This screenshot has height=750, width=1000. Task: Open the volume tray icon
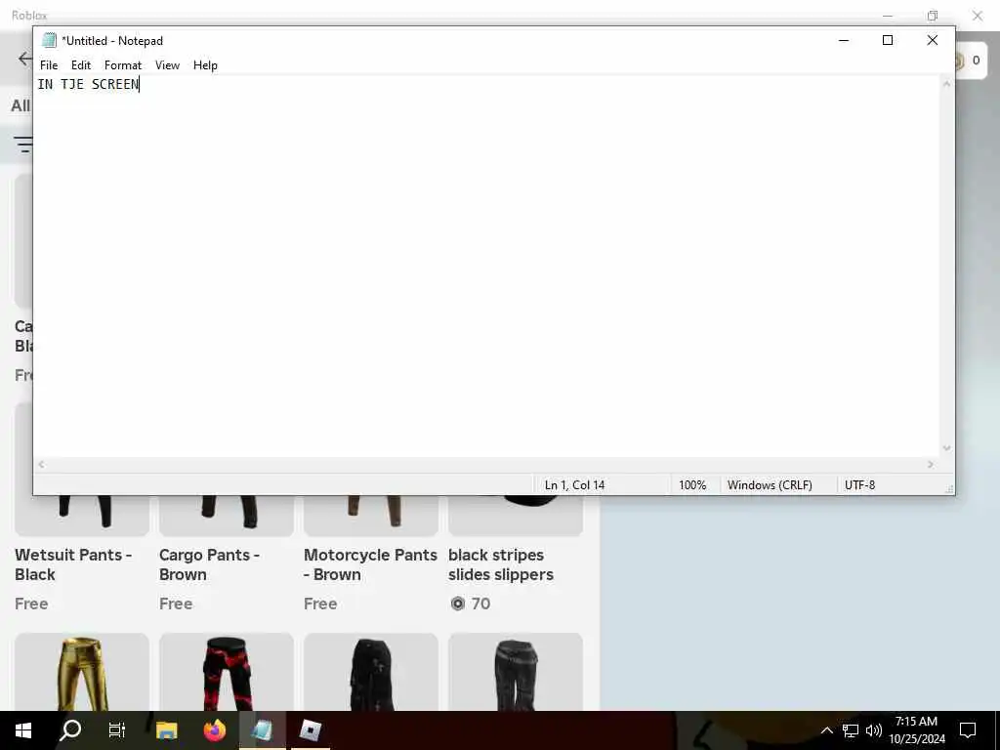pos(874,730)
